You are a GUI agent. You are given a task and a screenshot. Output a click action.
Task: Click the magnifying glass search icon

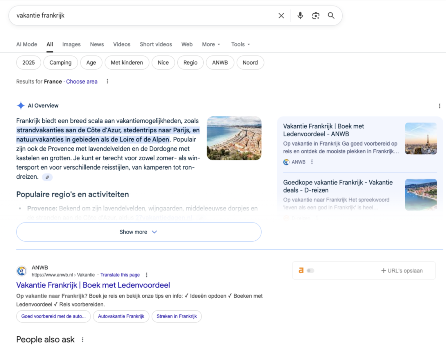pos(331,16)
